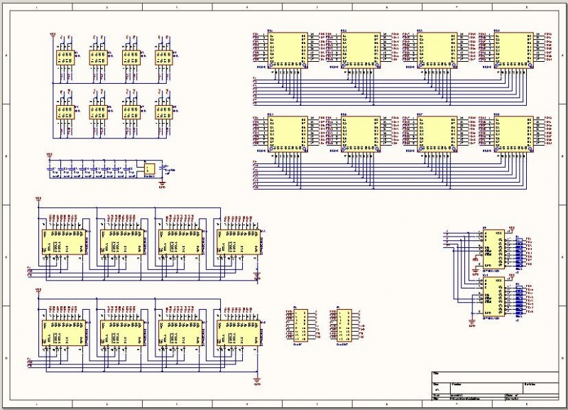Click the VCC power symbol above capacitor row
This screenshot has height=410, width=568.
49,154
